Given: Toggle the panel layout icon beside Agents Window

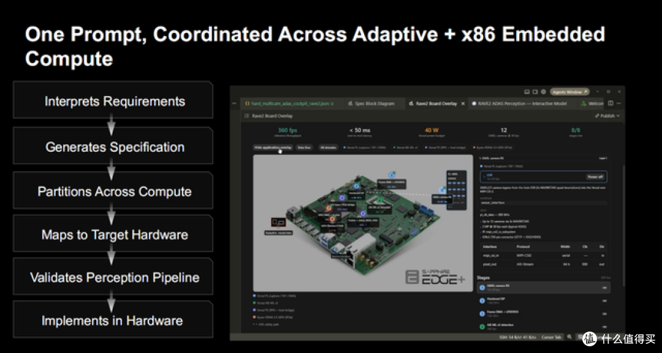Looking at the screenshot, I should [x=527, y=91].
